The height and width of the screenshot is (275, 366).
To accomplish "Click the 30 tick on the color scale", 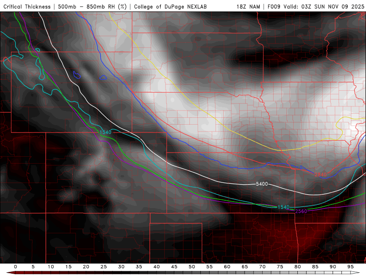I will point(121,267).
